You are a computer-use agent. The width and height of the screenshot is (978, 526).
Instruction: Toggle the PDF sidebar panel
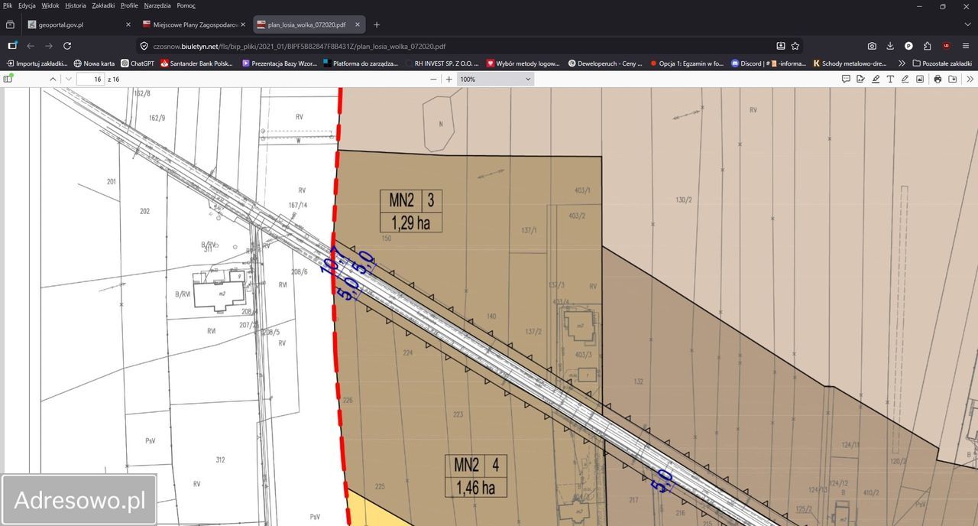(8, 79)
